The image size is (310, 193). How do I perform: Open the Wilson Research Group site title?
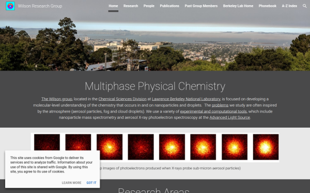(40, 6)
